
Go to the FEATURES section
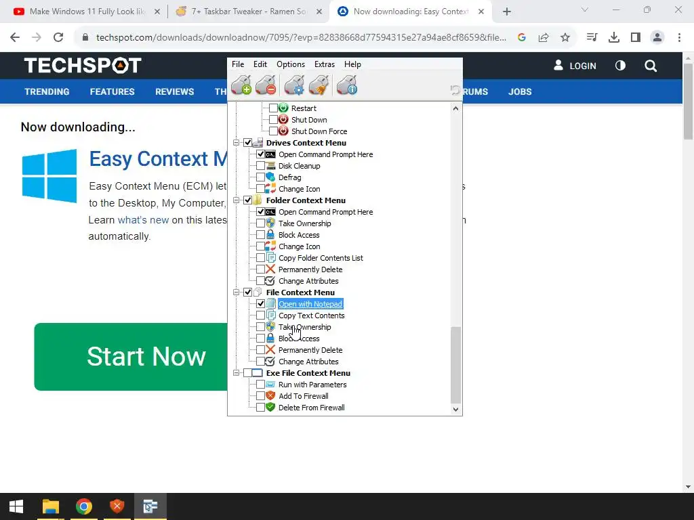(x=112, y=91)
